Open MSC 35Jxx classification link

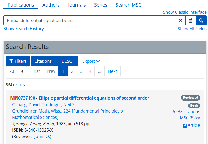coord(190,118)
